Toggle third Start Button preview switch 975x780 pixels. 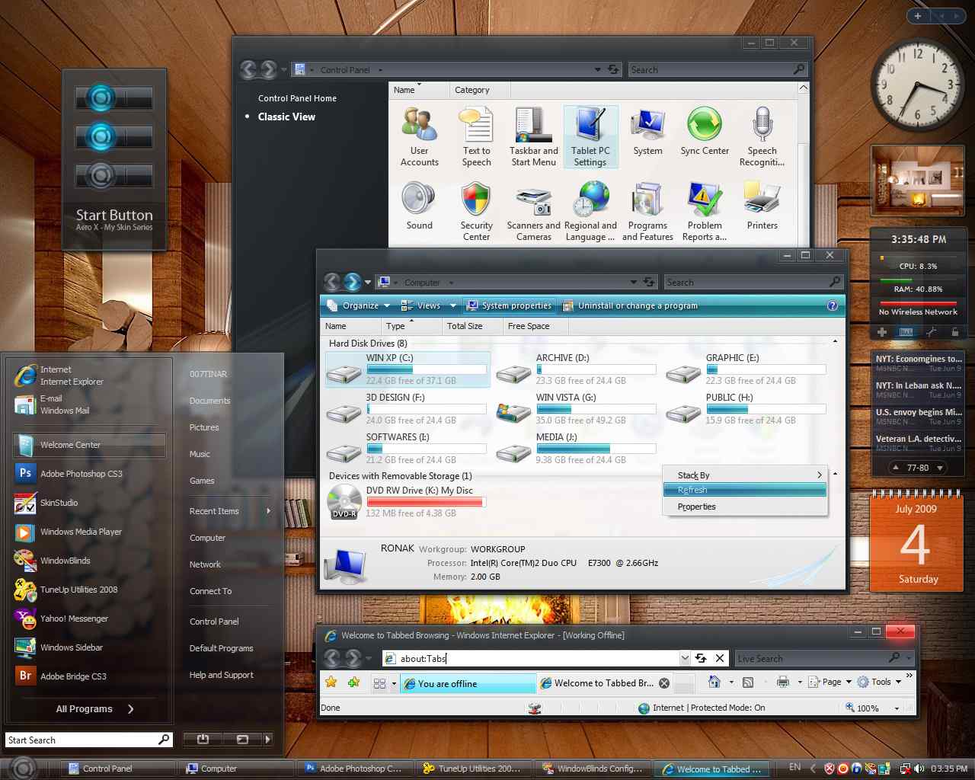pos(113,176)
